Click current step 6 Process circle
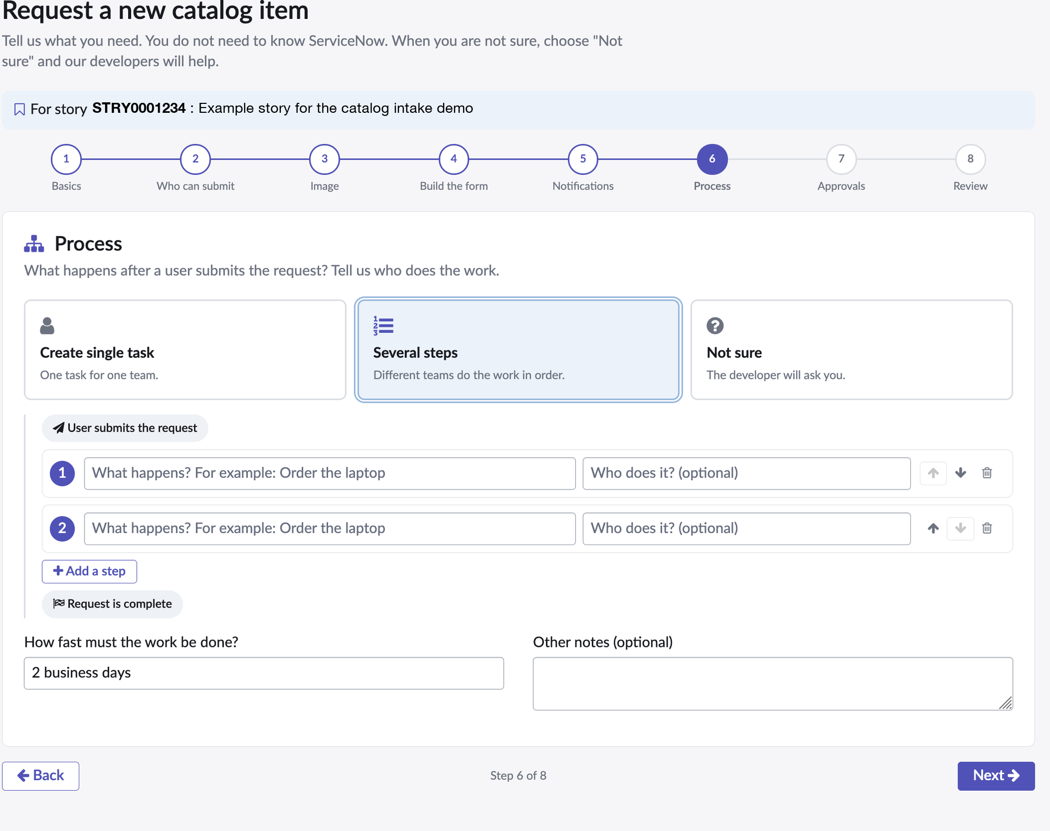This screenshot has width=1050, height=831. (x=712, y=159)
